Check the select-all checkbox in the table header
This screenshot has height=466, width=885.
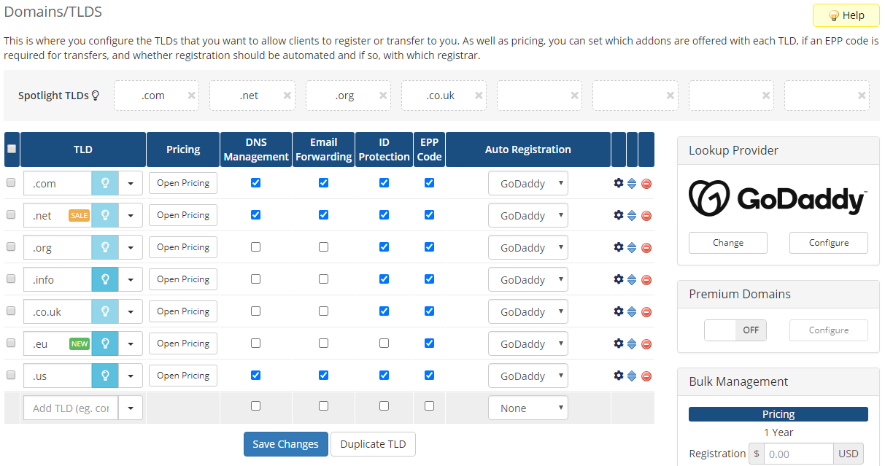tap(11, 149)
